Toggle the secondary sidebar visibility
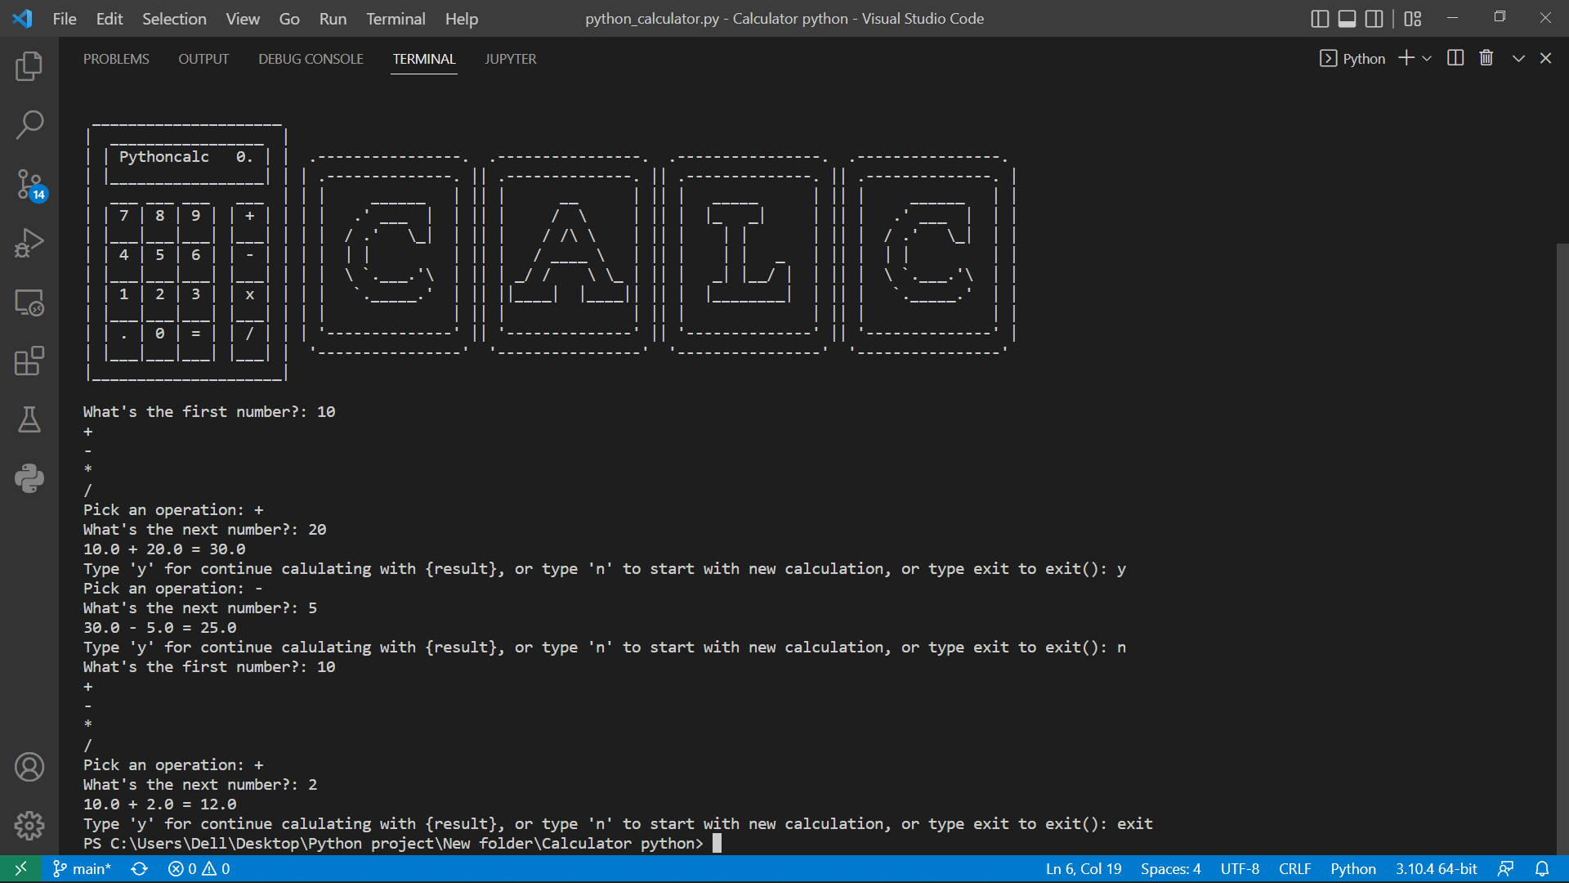The width and height of the screenshot is (1569, 883). pos(1374,18)
